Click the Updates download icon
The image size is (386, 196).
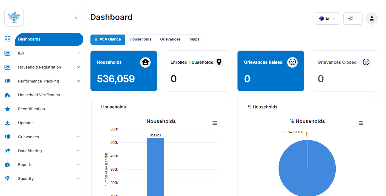(7, 123)
